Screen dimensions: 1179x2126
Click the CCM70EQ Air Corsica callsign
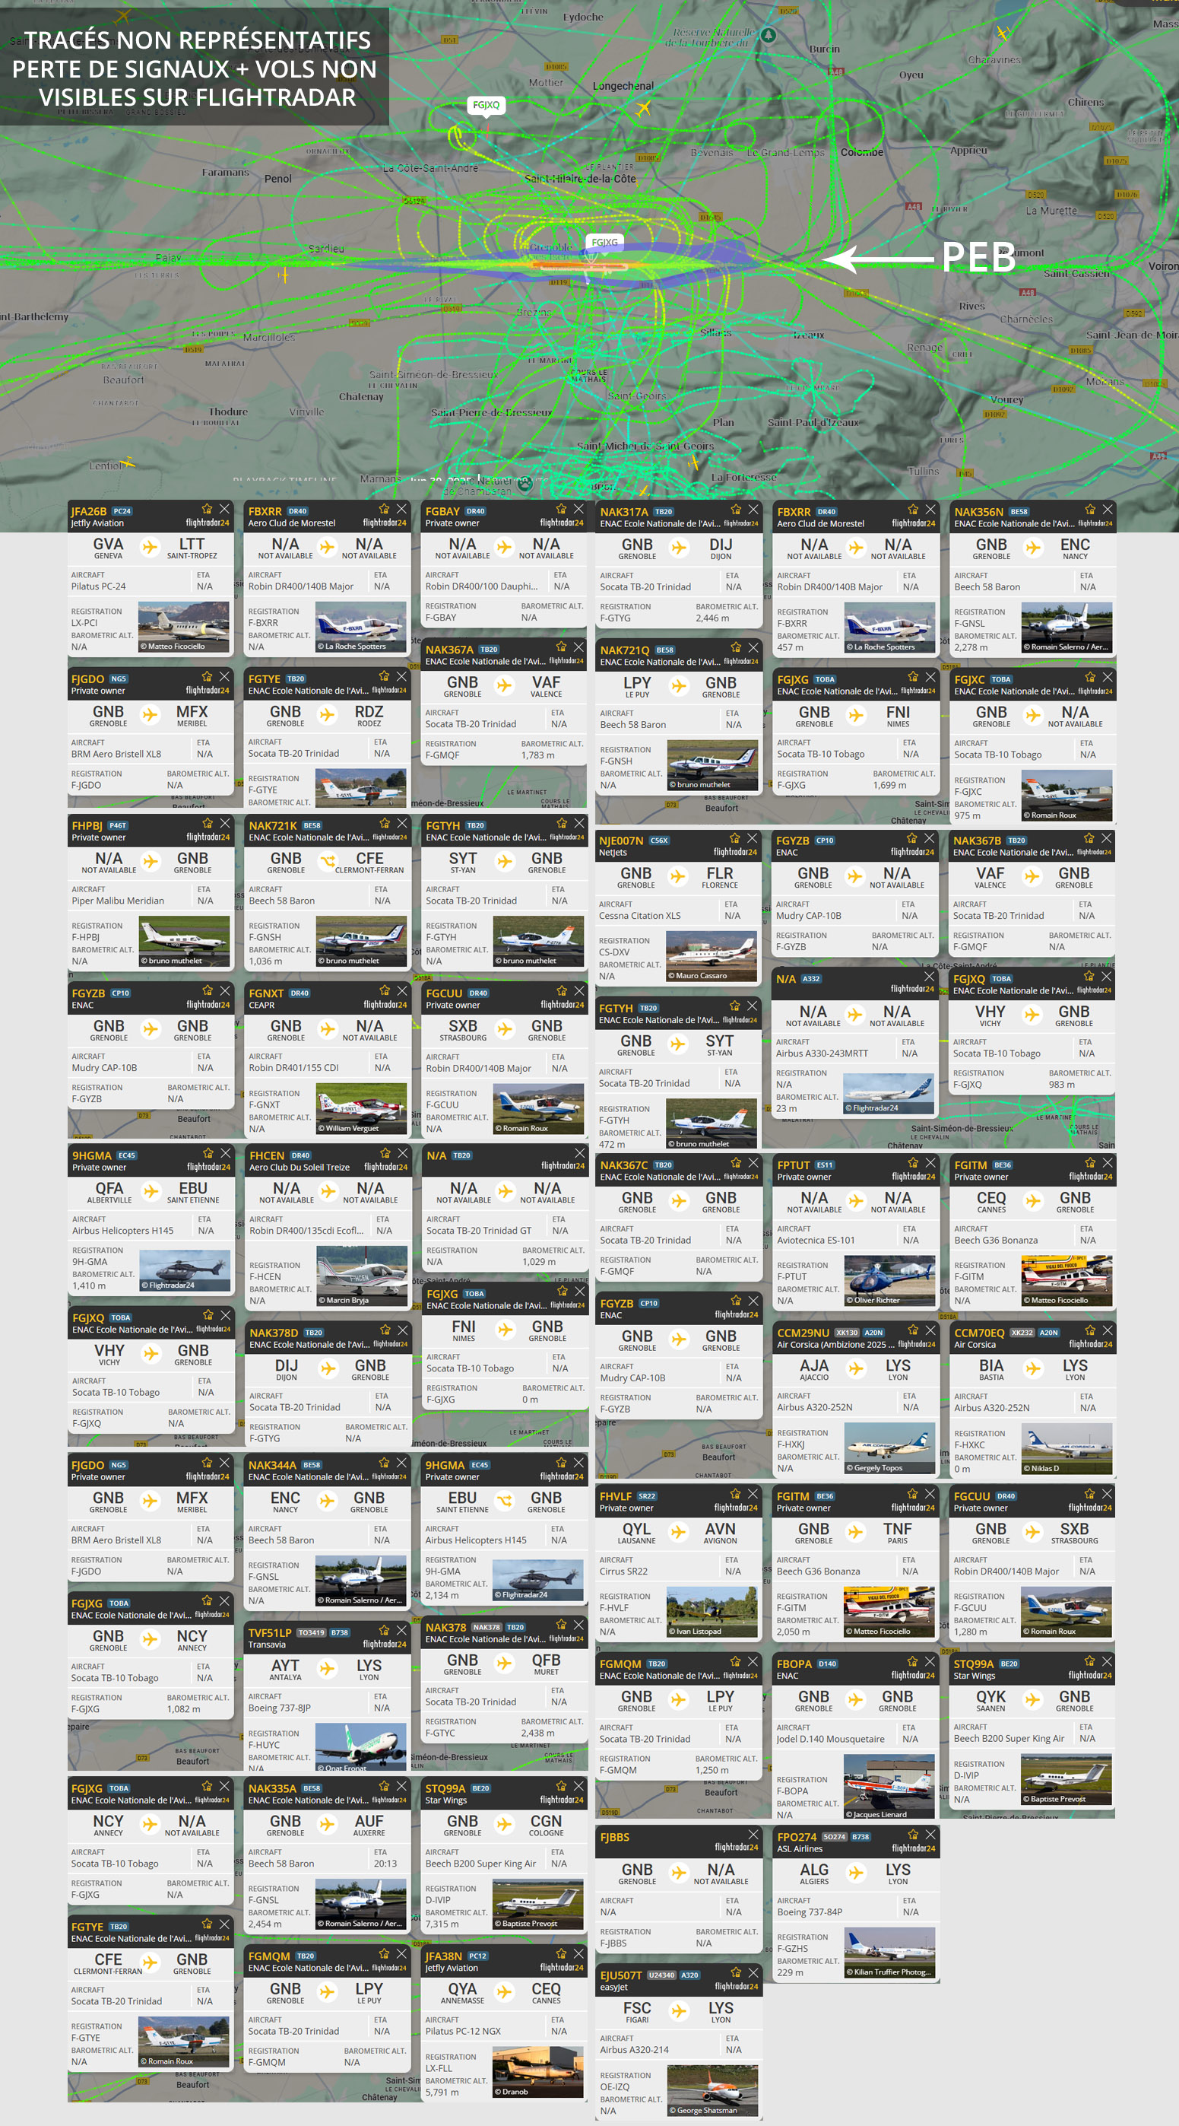(x=978, y=1333)
